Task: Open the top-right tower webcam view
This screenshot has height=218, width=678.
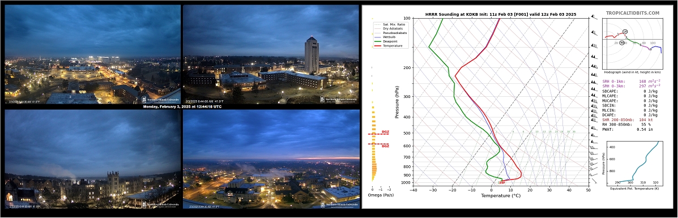Action: (271, 54)
